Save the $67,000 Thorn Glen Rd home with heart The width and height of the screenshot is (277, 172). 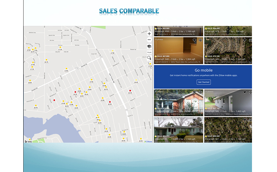194,40
